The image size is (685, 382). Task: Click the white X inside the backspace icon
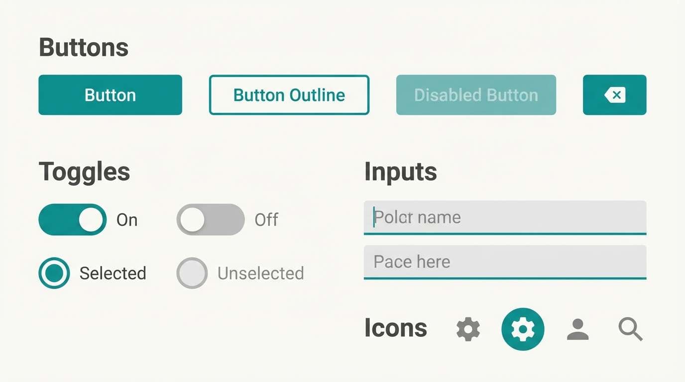tap(615, 95)
